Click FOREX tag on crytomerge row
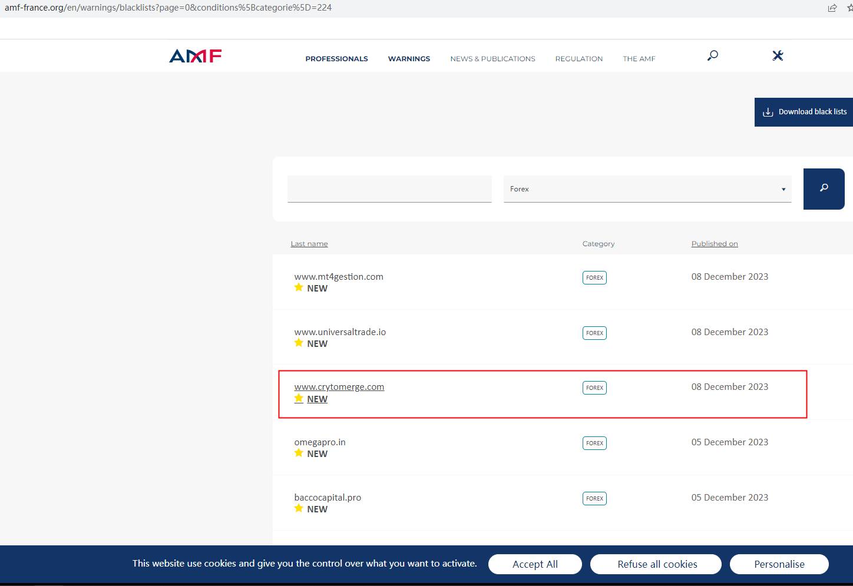 pyautogui.click(x=594, y=388)
